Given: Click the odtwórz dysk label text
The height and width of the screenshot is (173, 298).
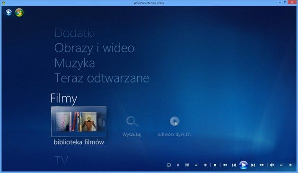Looking at the screenshot, I should pyautogui.click(x=174, y=134).
